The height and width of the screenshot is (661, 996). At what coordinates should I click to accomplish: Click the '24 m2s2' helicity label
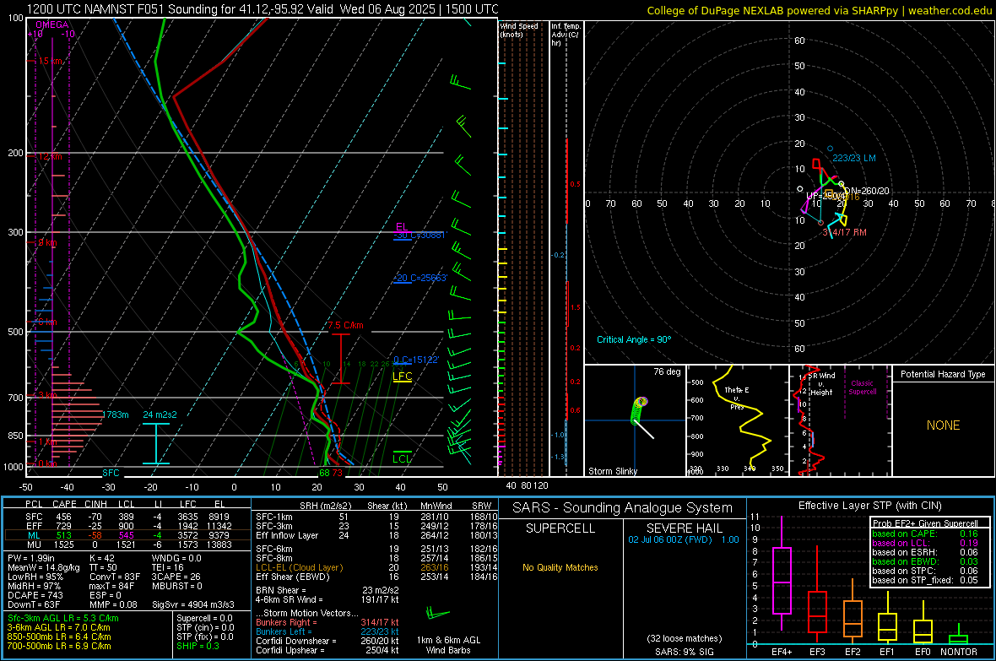pos(160,414)
